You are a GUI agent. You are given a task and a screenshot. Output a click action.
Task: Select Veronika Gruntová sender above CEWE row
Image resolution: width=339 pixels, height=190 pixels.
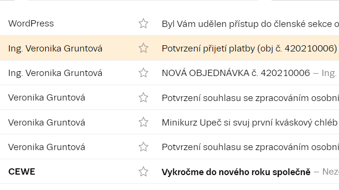point(46,147)
